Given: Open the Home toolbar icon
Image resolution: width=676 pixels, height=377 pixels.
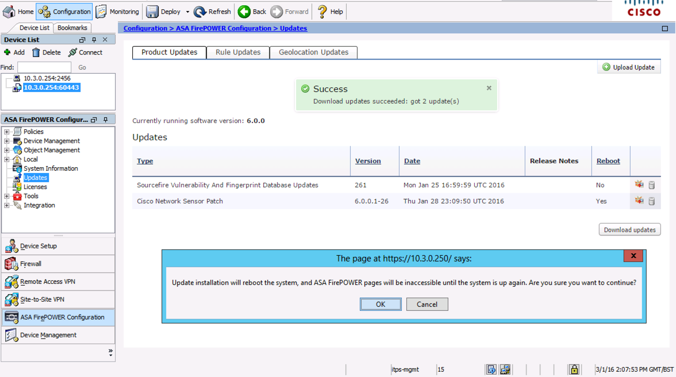Looking at the screenshot, I should 9,11.
